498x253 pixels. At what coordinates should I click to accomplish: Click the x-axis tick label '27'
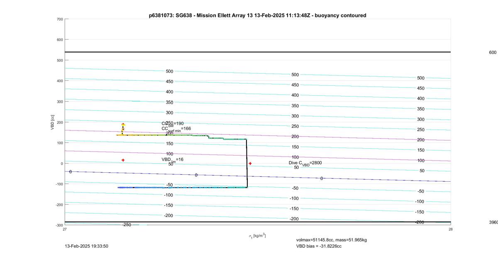click(65, 229)
